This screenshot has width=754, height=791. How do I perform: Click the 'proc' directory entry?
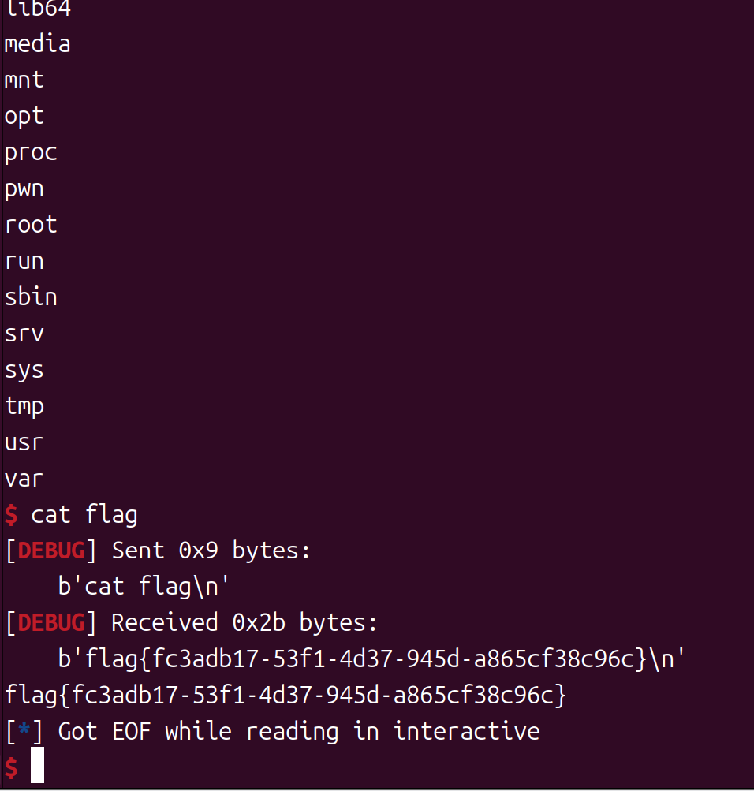point(31,152)
